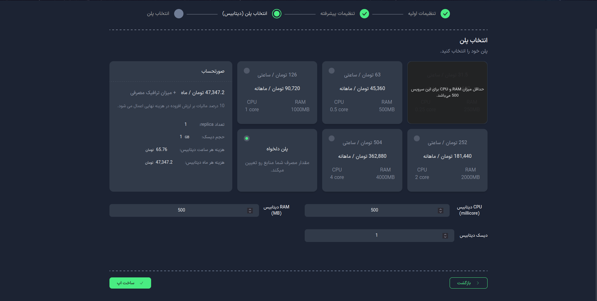
Task: Click the حجم دیسک 1 GB row
Action: pos(202,137)
